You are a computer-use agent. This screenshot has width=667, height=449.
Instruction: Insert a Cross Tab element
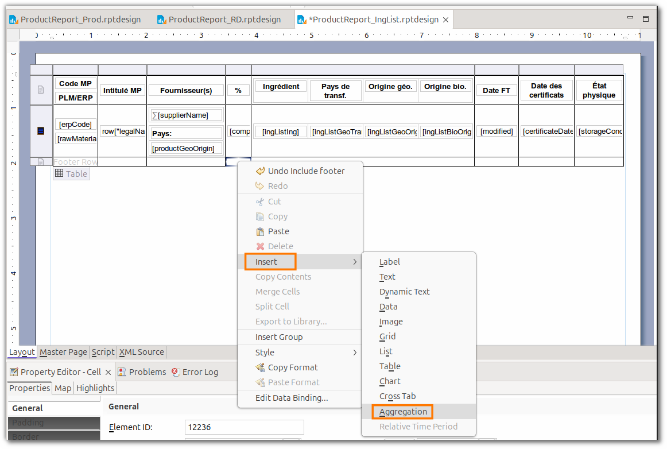pyautogui.click(x=418, y=396)
